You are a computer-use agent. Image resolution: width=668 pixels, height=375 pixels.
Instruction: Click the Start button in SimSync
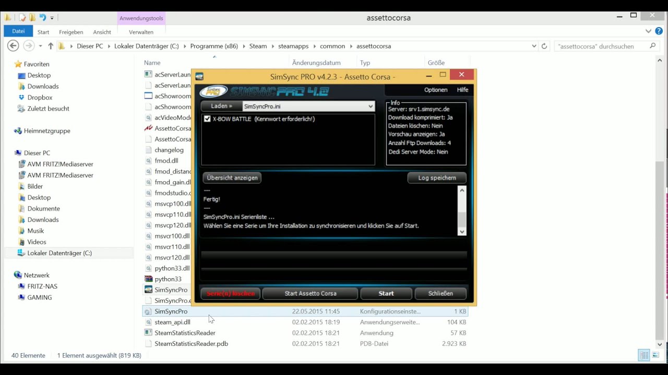(x=386, y=293)
